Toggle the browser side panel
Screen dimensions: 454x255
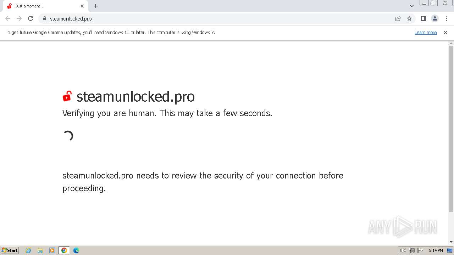[x=423, y=18]
